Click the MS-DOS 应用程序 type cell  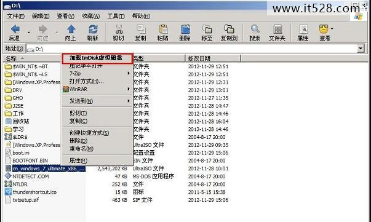(x=153, y=176)
